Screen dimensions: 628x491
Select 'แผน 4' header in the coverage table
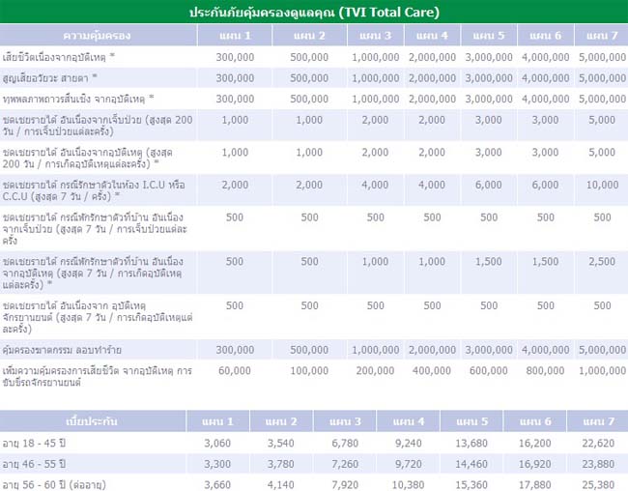[432, 36]
